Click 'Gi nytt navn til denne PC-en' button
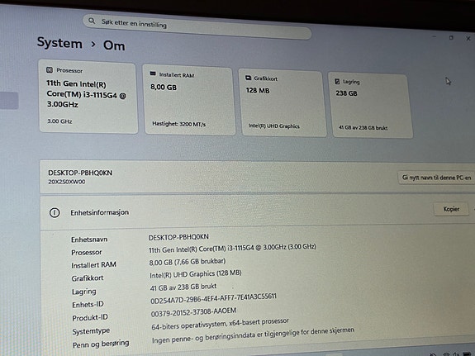The image size is (475, 356). pos(436,178)
